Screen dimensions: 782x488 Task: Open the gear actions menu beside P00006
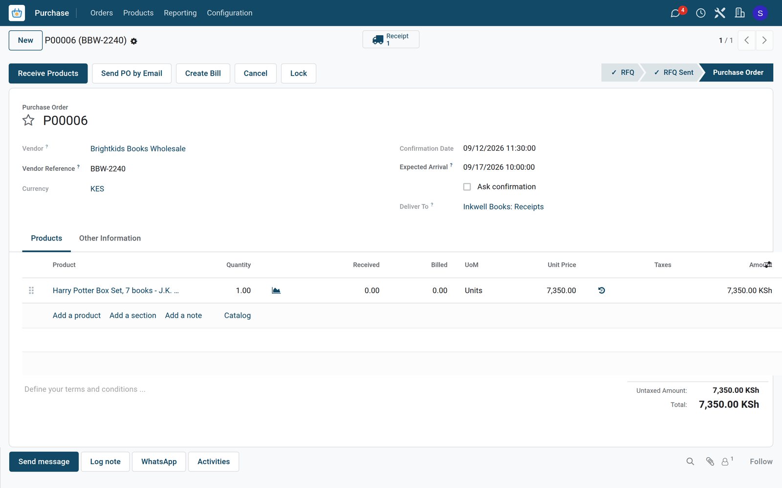(x=134, y=41)
